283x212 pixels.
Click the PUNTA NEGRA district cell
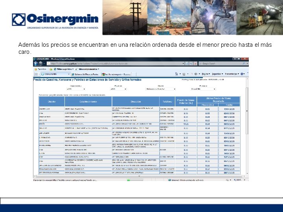pos(52,146)
